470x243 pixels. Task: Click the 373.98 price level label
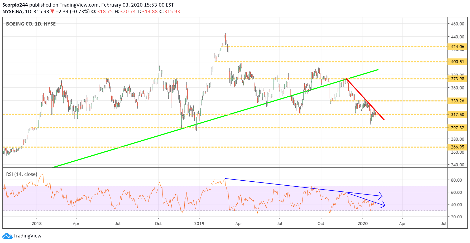point(457,79)
